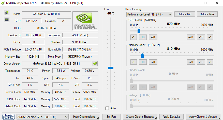The height and width of the screenshot is (120, 223).
Task: Click the Power value 16.51 W
Action: pyautogui.click(x=61, y=71)
